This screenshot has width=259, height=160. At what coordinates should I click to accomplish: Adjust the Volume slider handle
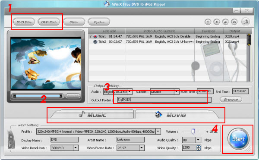click(x=193, y=132)
